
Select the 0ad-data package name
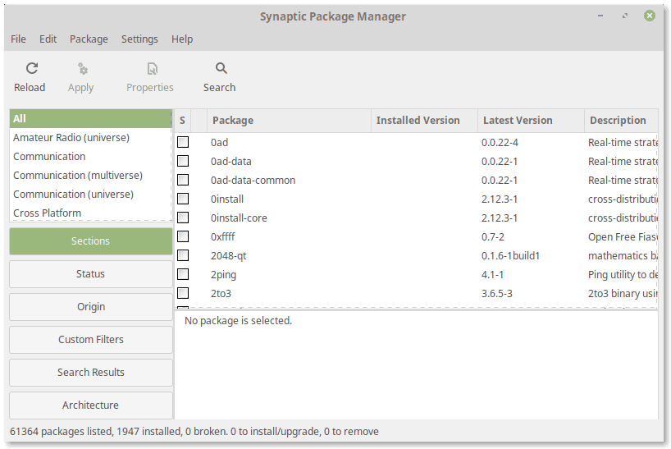coord(231,162)
